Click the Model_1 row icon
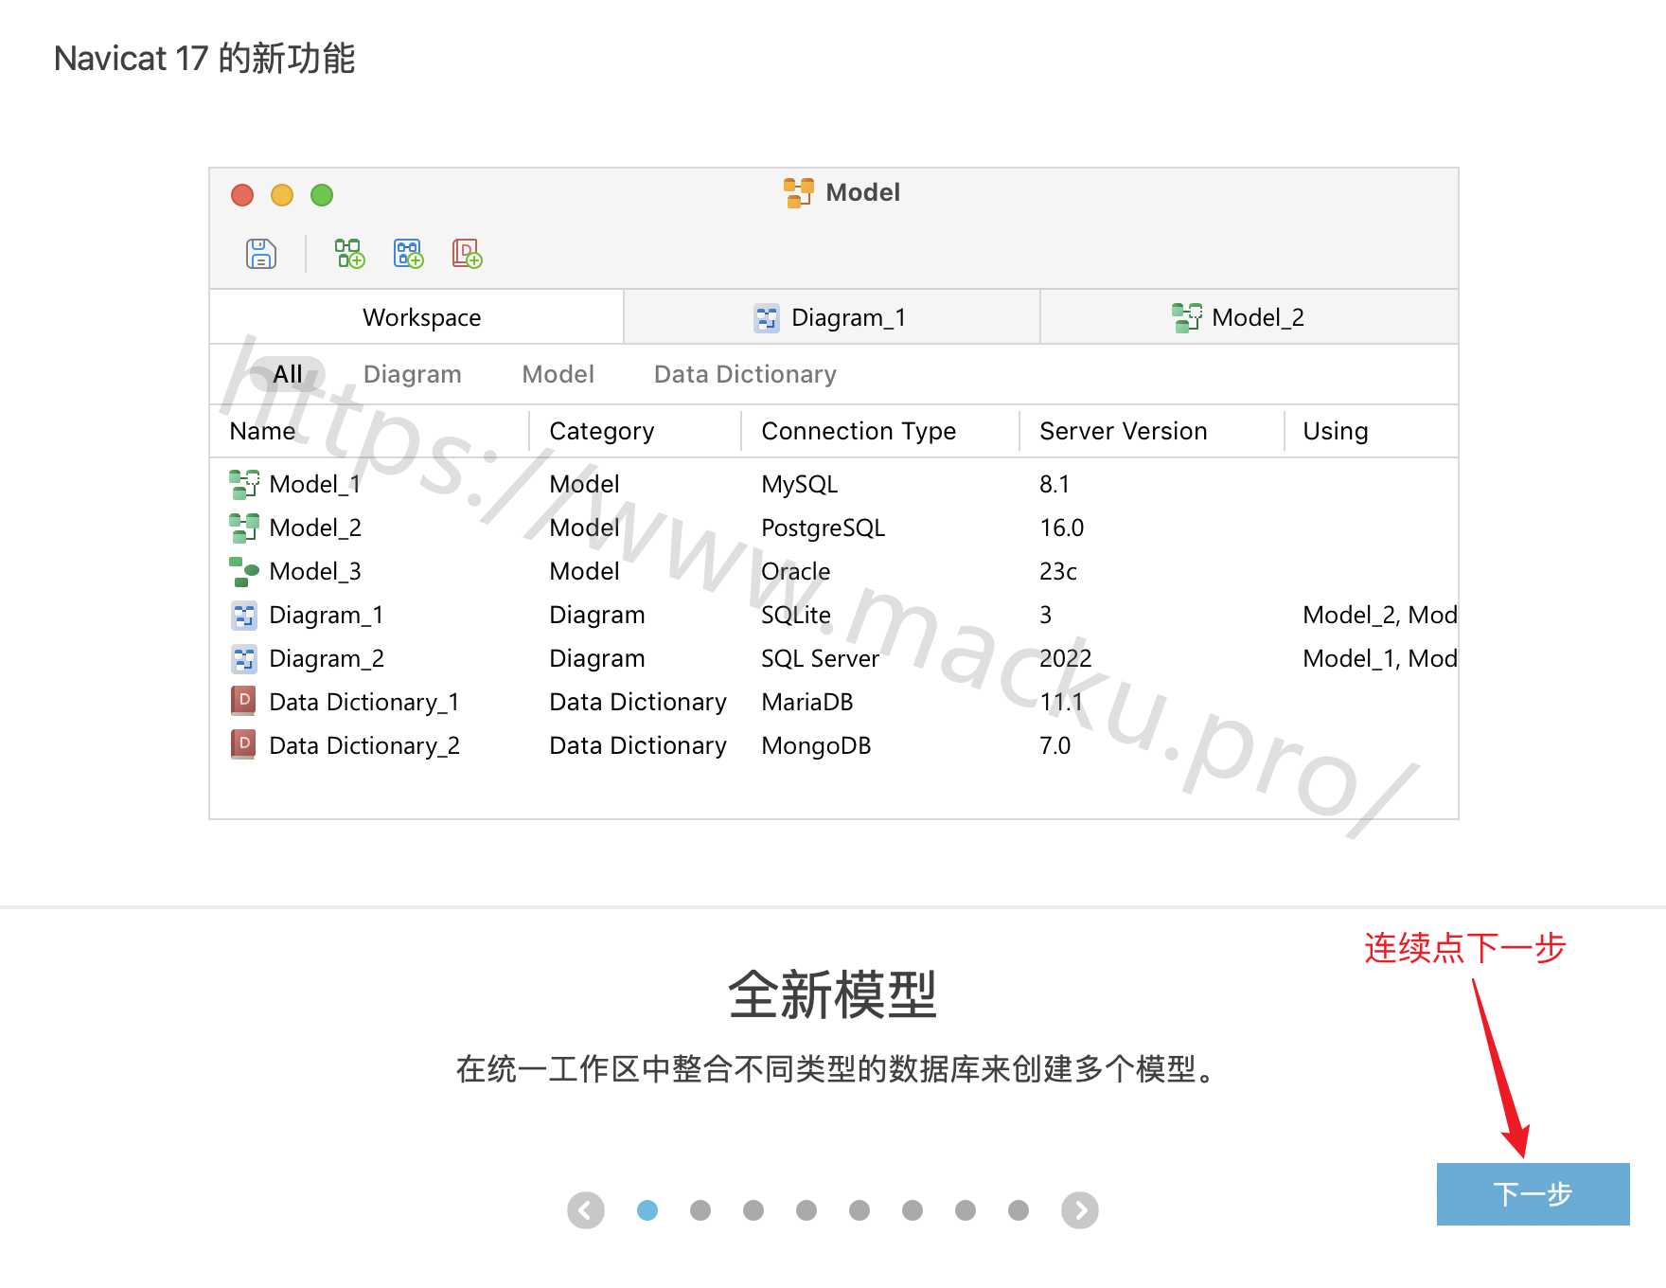Image resolution: width=1666 pixels, height=1288 pixels. pos(244,484)
